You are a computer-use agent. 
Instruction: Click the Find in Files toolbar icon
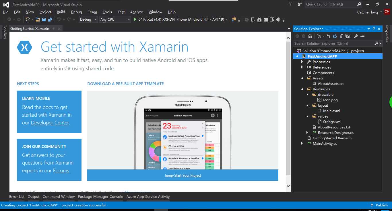234,19
